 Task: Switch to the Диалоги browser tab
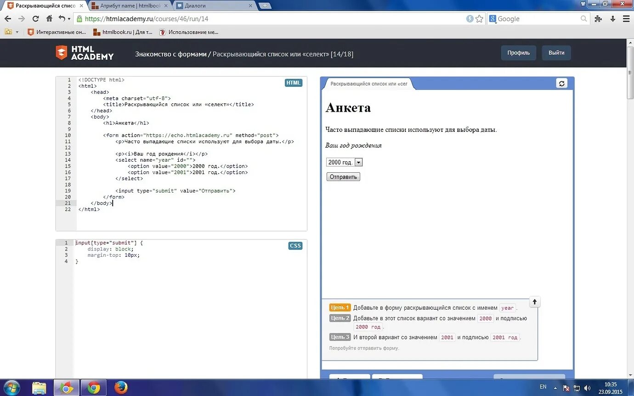pos(215,6)
